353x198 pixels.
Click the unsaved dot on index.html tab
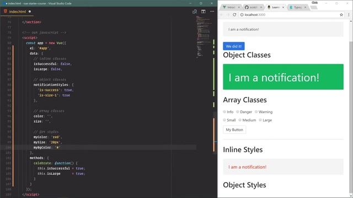pyautogui.click(x=29, y=12)
